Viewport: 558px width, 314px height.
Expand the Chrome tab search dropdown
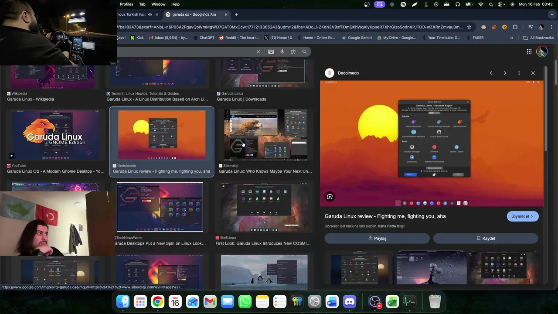pyautogui.click(x=551, y=14)
